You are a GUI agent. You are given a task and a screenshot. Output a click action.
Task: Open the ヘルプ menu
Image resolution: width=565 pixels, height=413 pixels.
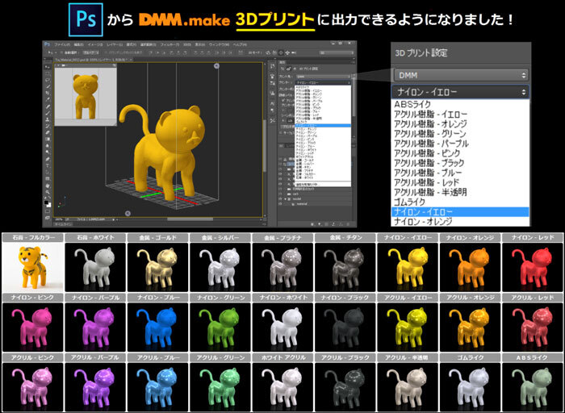[x=239, y=44]
